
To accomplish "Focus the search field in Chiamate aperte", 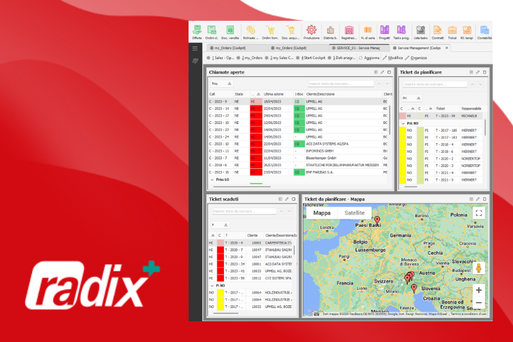I will click(x=340, y=84).
